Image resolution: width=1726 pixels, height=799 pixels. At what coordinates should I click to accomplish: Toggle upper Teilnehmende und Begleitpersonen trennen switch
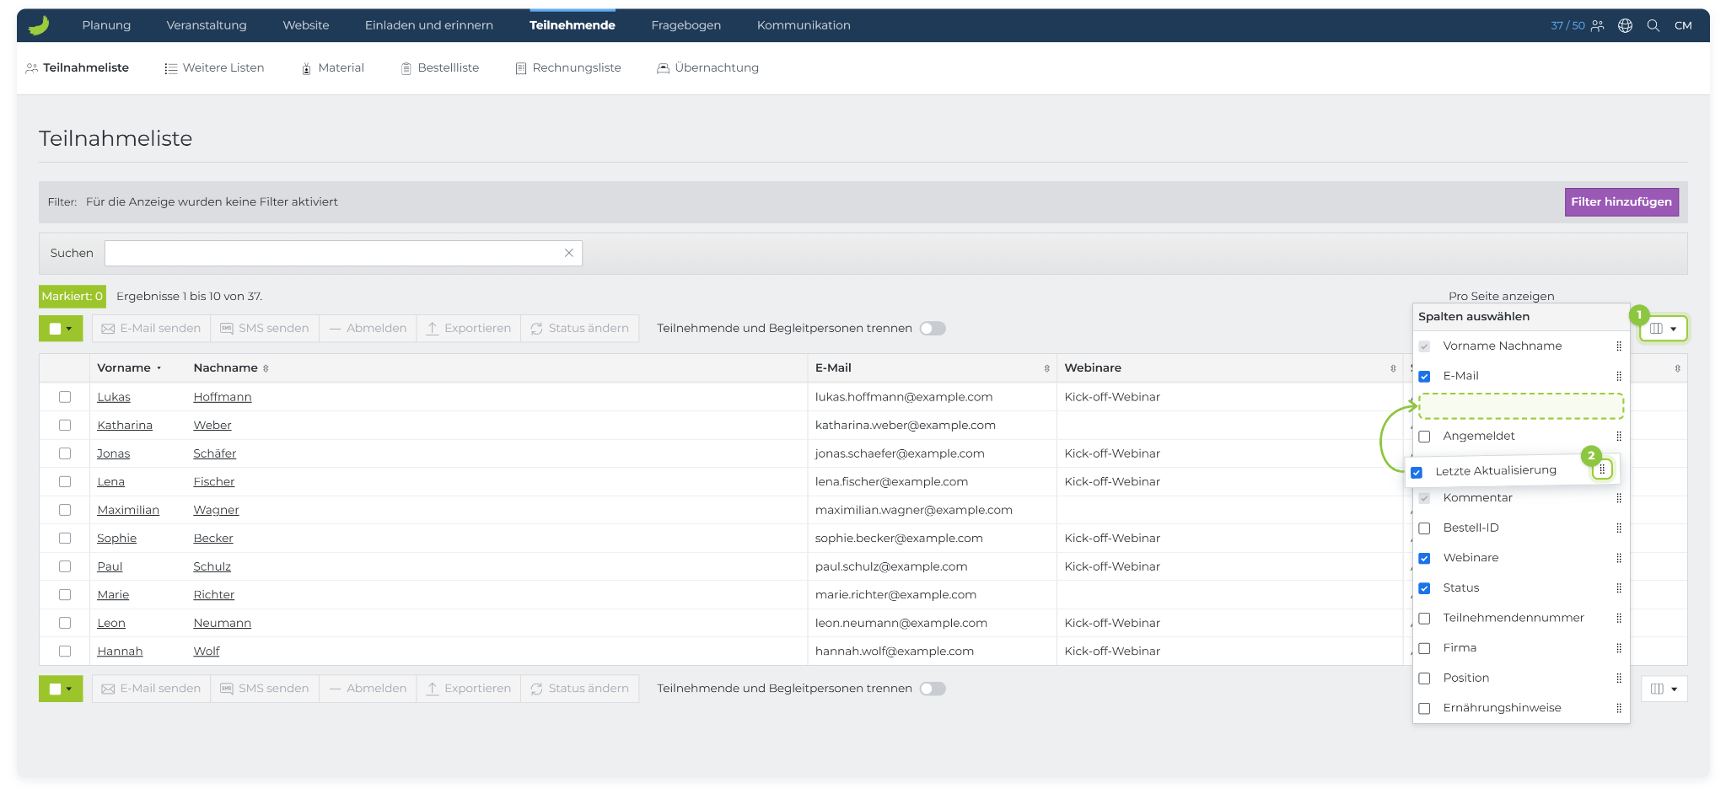(933, 329)
